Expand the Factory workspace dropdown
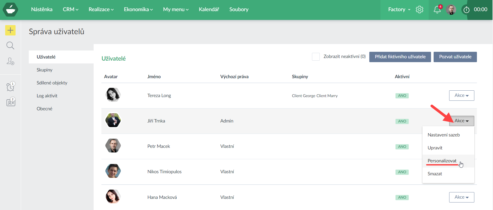Viewport: 493px width, 210px height. [x=399, y=10]
